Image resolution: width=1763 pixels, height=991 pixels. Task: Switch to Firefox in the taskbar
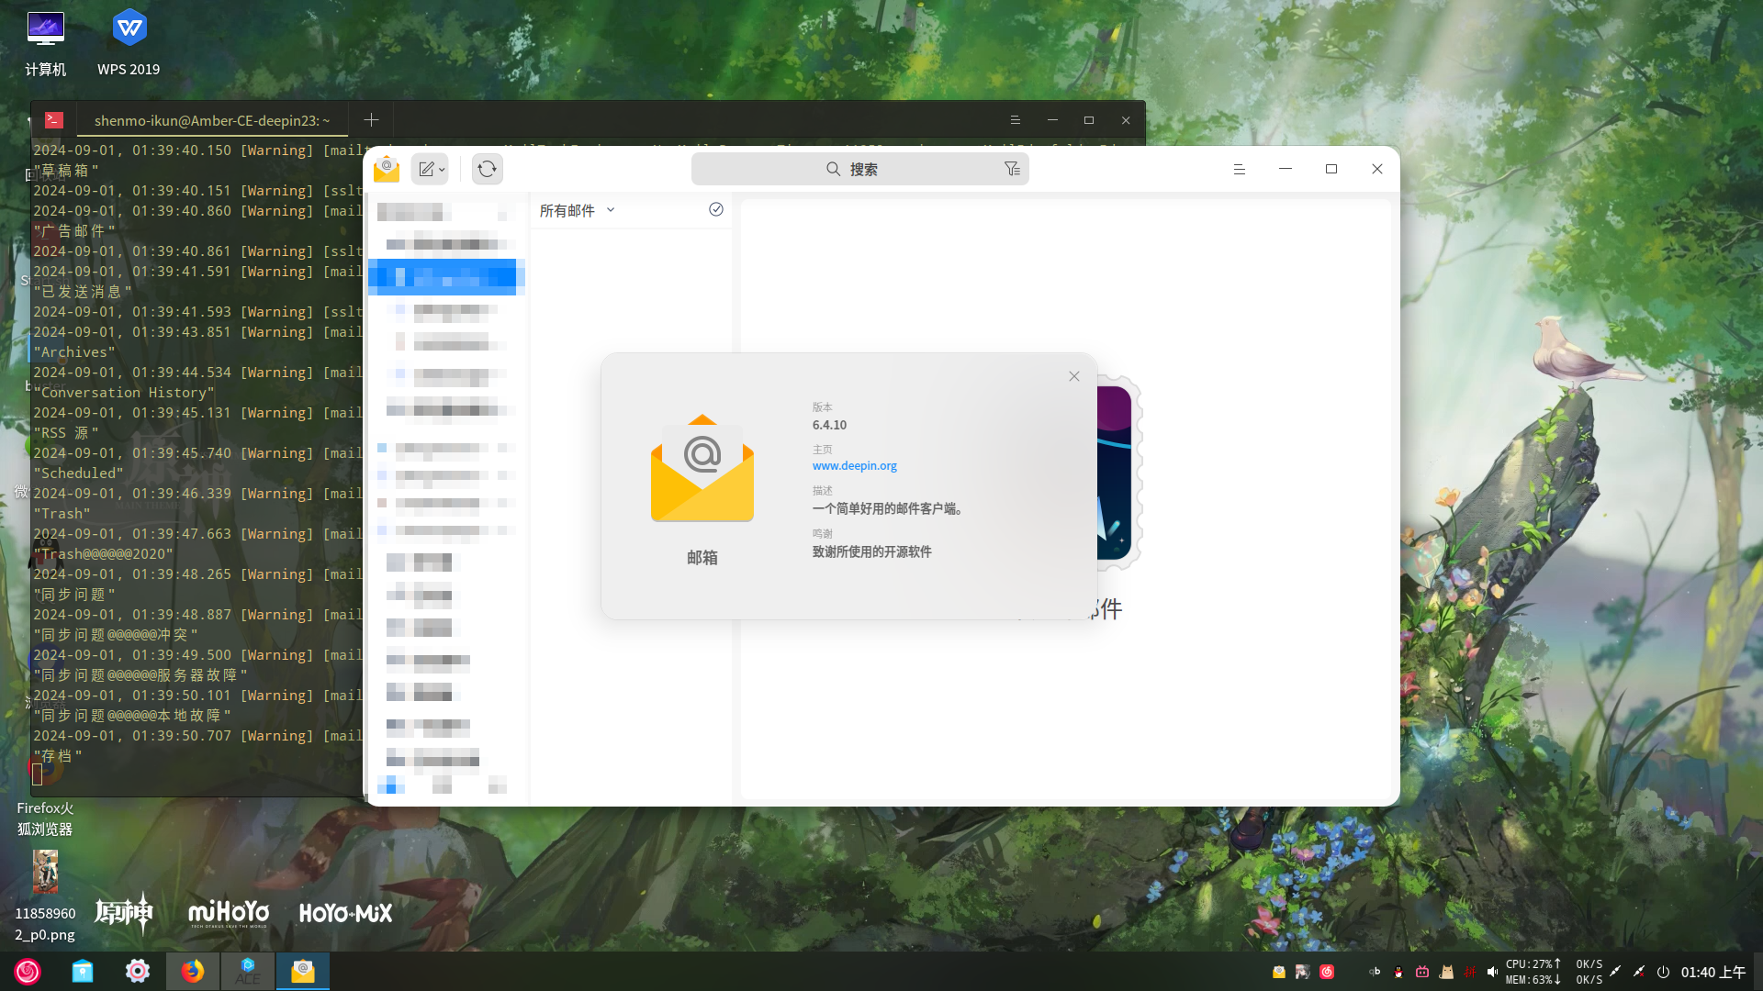tap(193, 971)
